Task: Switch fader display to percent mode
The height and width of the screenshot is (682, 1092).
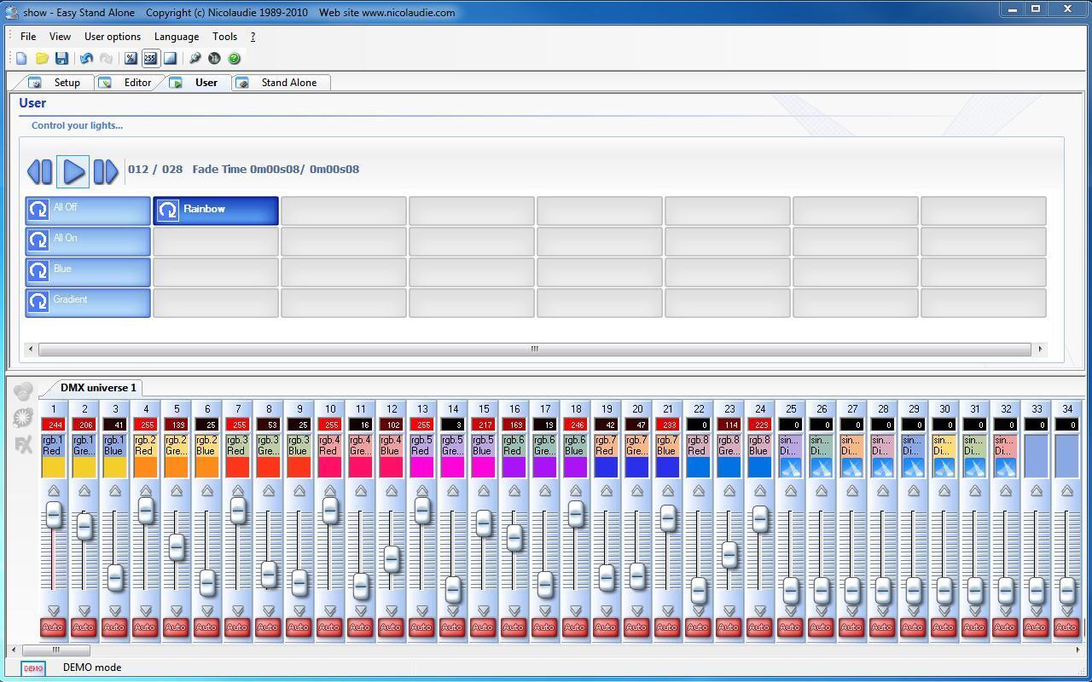Action: pyautogui.click(x=131, y=58)
